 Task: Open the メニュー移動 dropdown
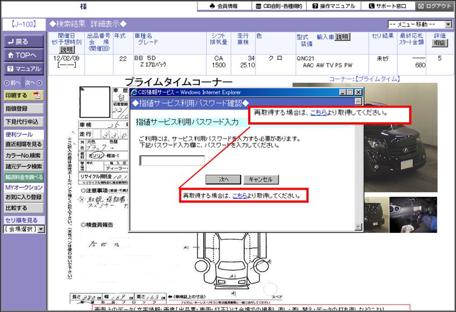click(x=420, y=24)
